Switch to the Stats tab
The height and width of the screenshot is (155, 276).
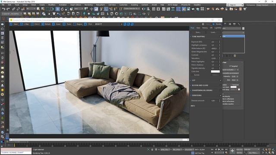(x=198, y=28)
